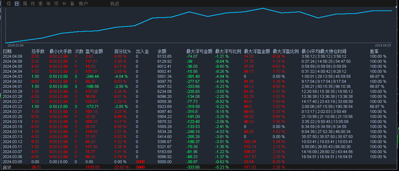Click the 22.68 % total percentage cell
Screen dimensions: 399x171
tap(121, 167)
